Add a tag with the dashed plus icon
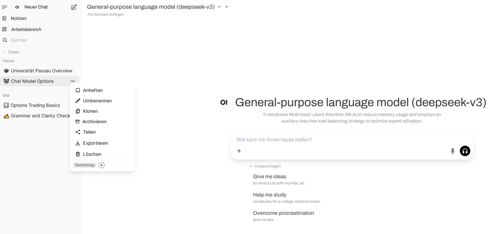The image size is (496, 234). point(102,165)
